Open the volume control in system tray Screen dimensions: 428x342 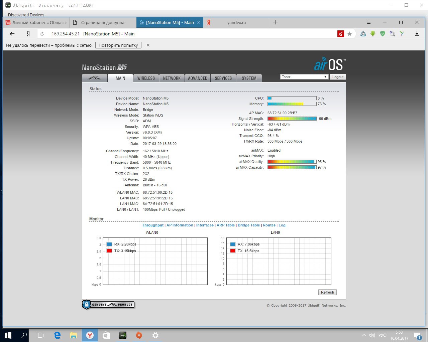372,335
